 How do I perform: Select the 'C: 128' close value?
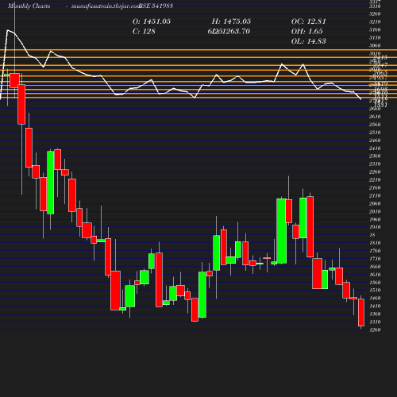(x=144, y=32)
